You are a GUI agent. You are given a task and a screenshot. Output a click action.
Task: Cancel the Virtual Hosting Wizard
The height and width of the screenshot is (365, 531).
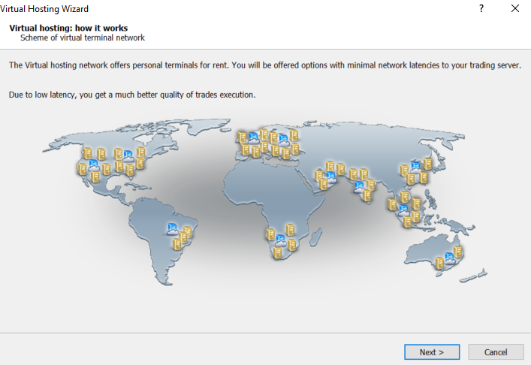[x=496, y=352]
